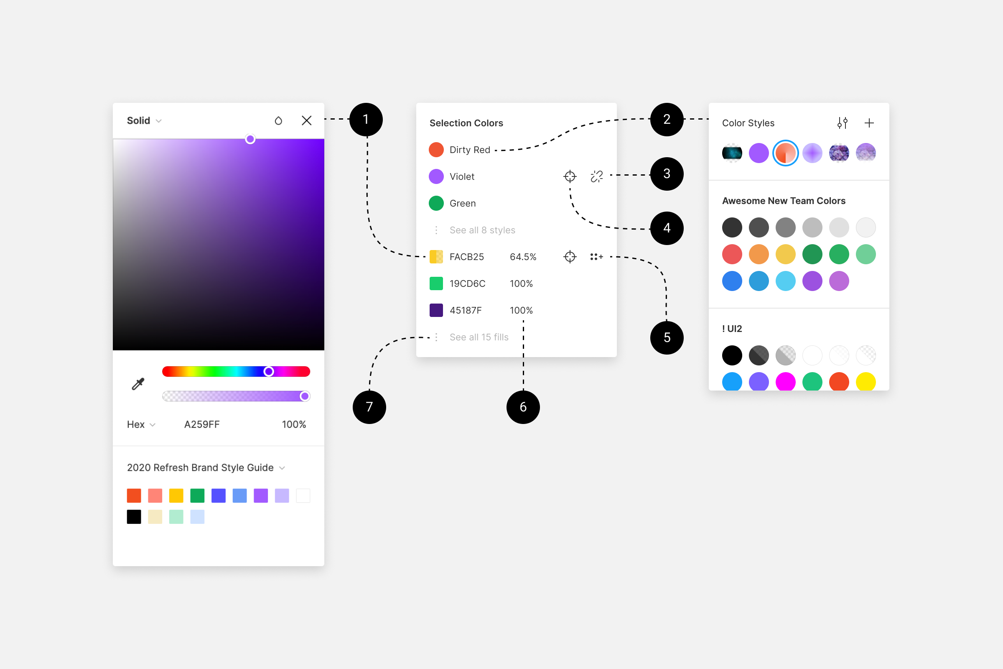The image size is (1003, 669).
Task: Click 'See all 8 styles' link
Action: [481, 230]
